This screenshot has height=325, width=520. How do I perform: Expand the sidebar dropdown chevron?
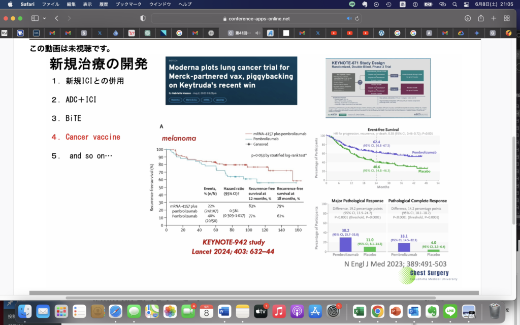(x=45, y=18)
